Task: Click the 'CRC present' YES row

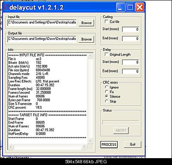Action: [x=25, y=107]
